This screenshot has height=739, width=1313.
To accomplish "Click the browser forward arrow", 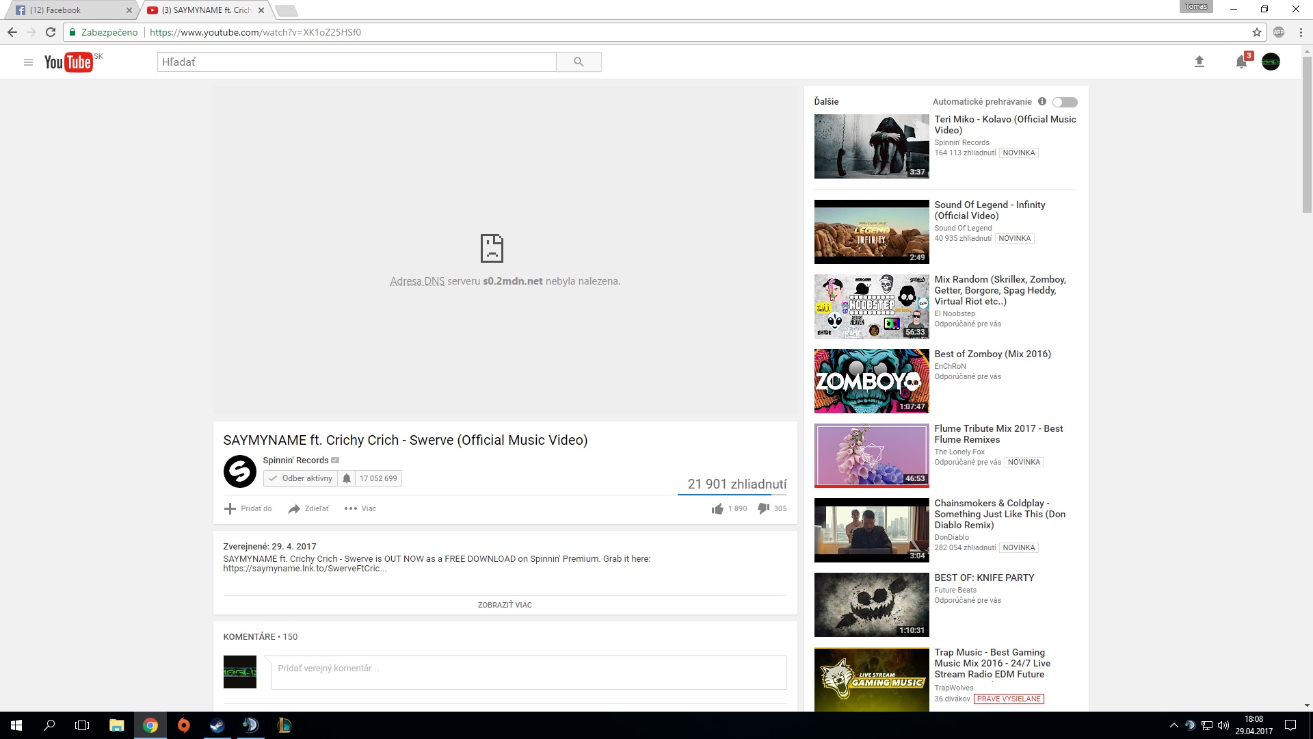I will point(31,32).
